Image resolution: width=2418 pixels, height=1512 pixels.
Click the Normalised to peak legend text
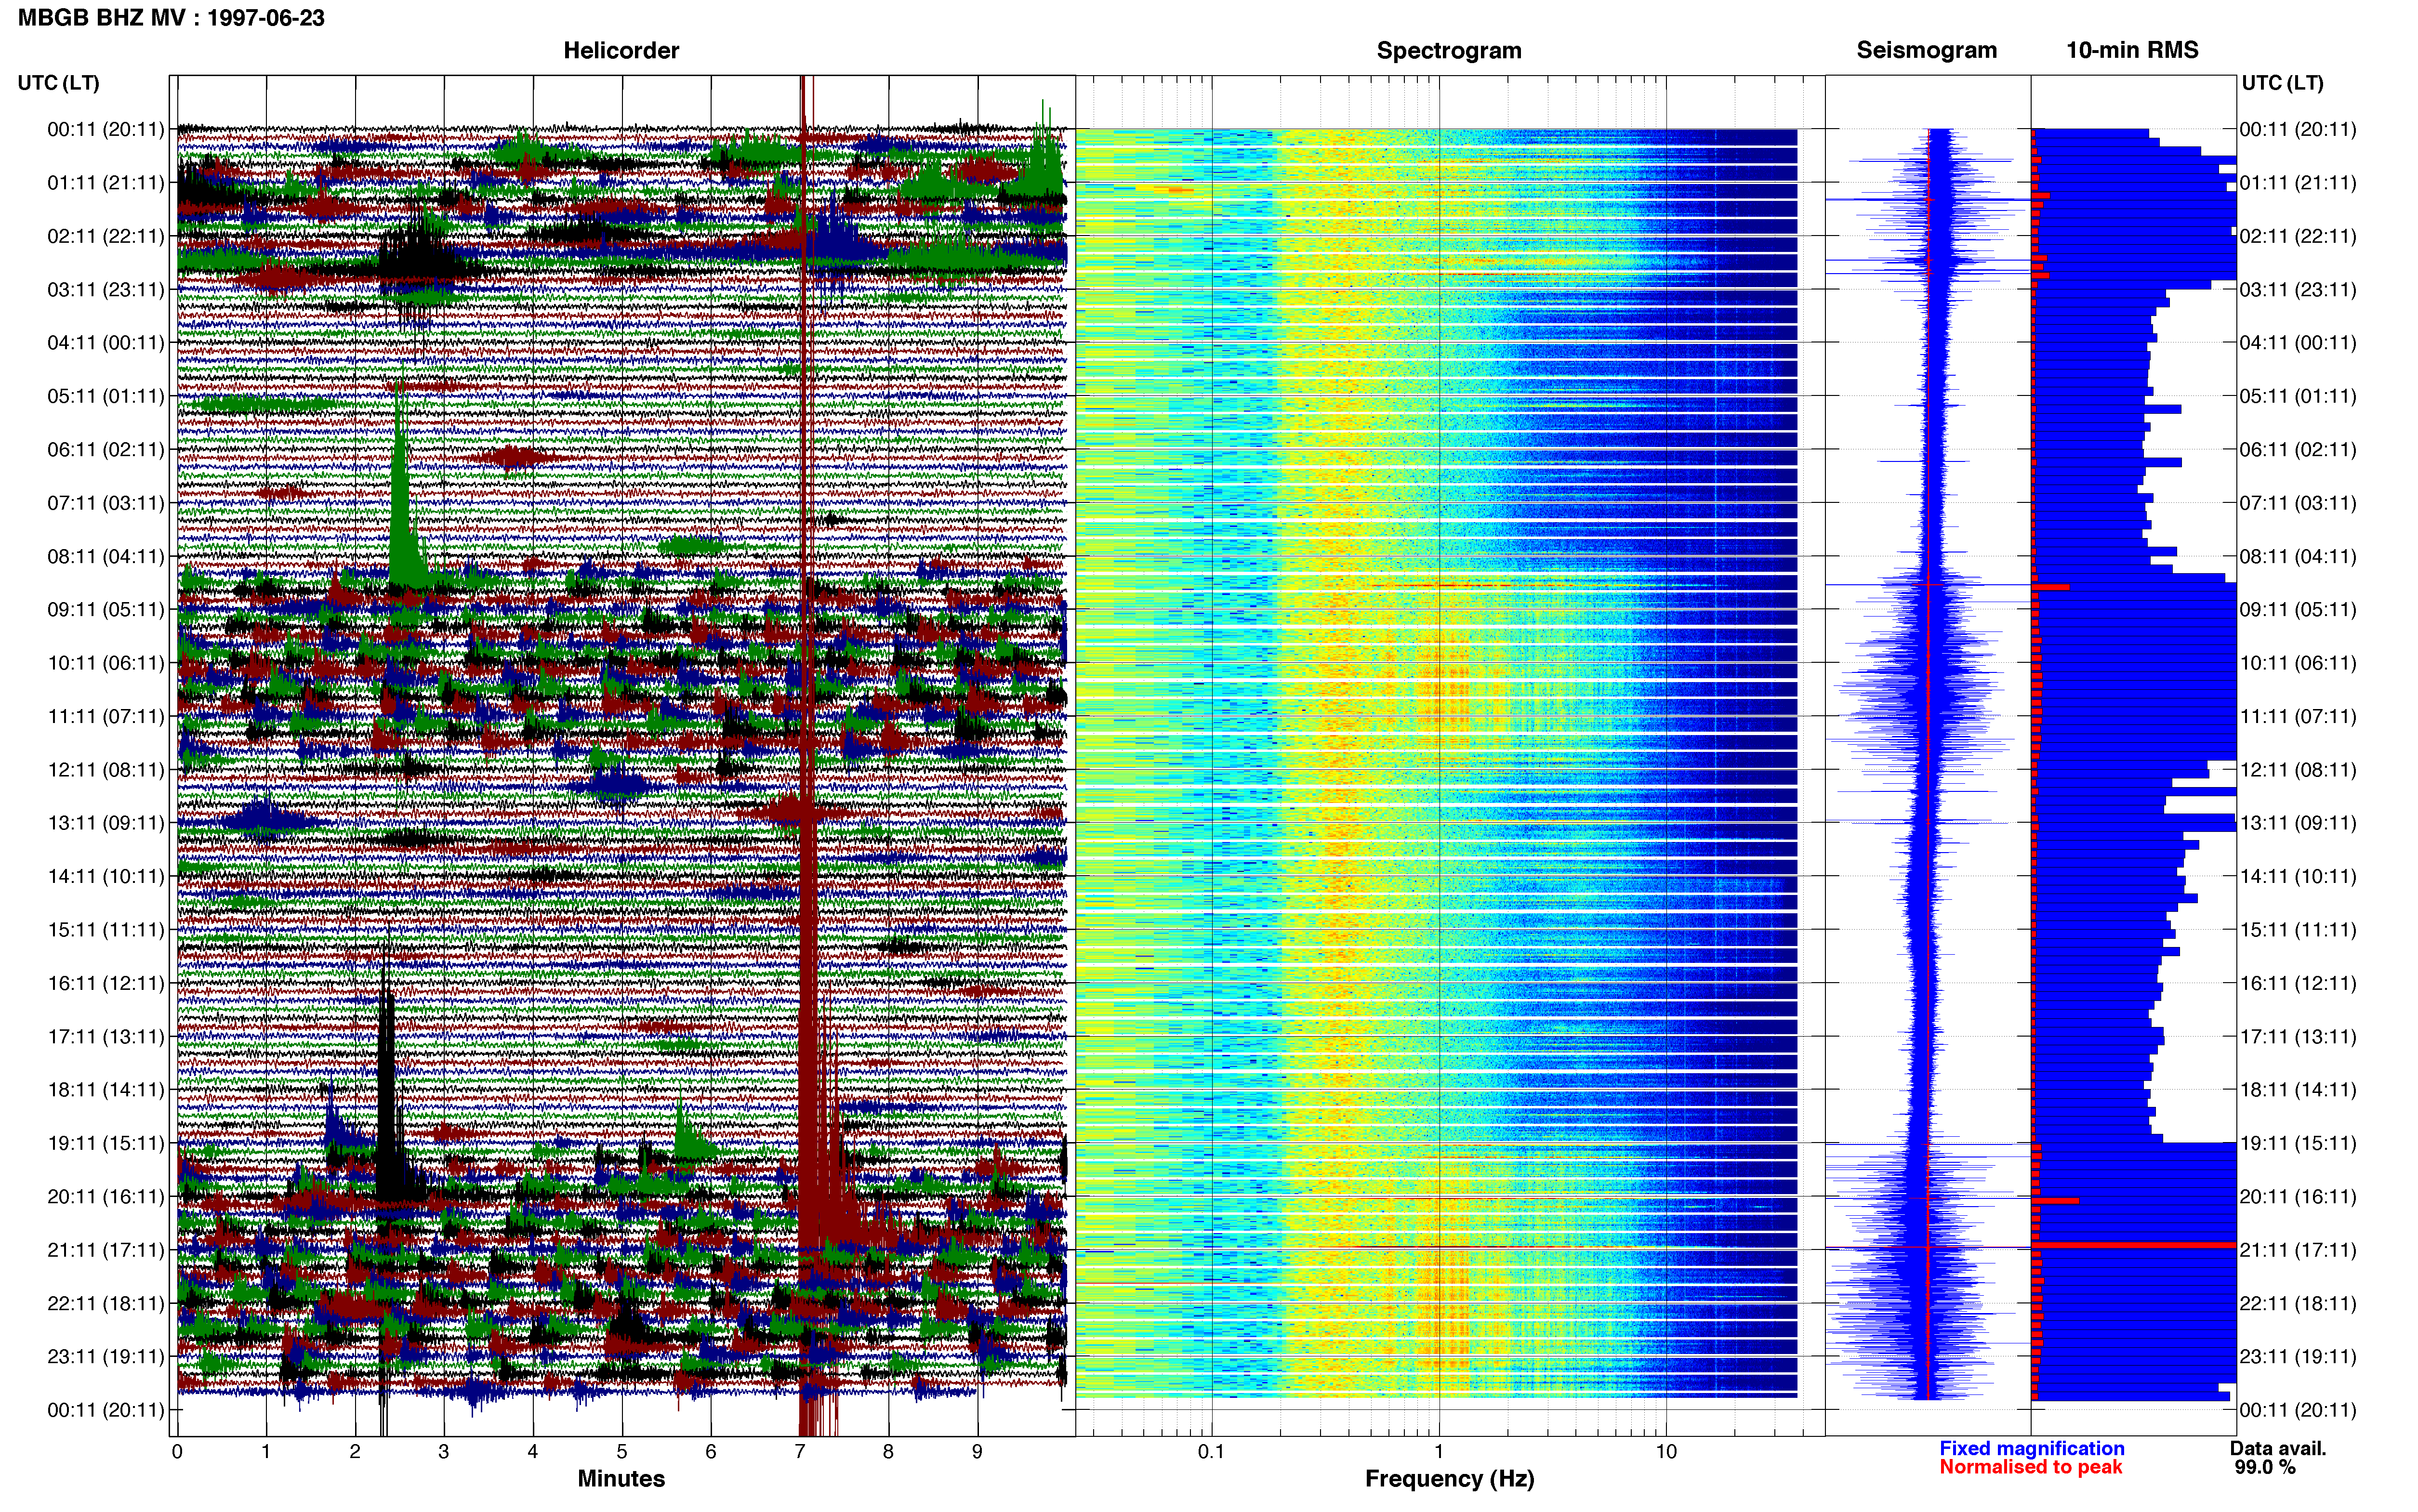[2030, 1467]
